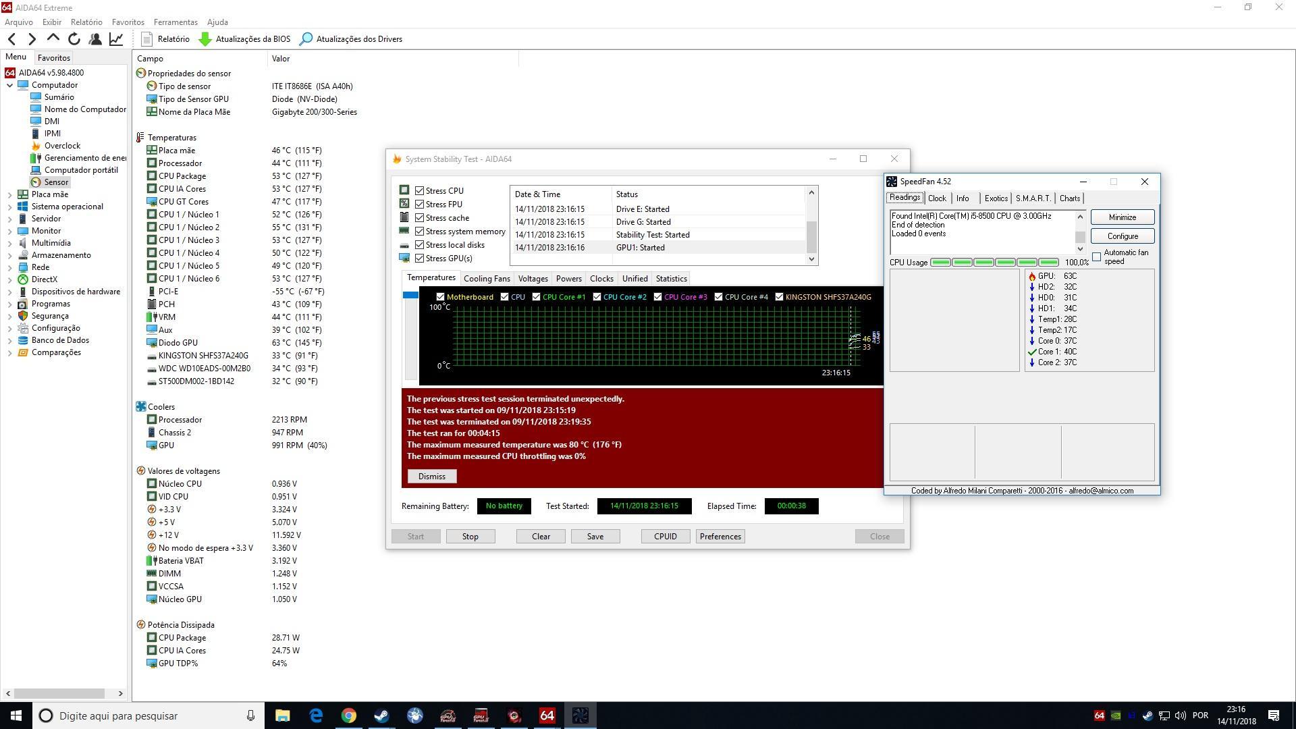Click the Refresh icon in AIDA64 toolbar

point(74,39)
